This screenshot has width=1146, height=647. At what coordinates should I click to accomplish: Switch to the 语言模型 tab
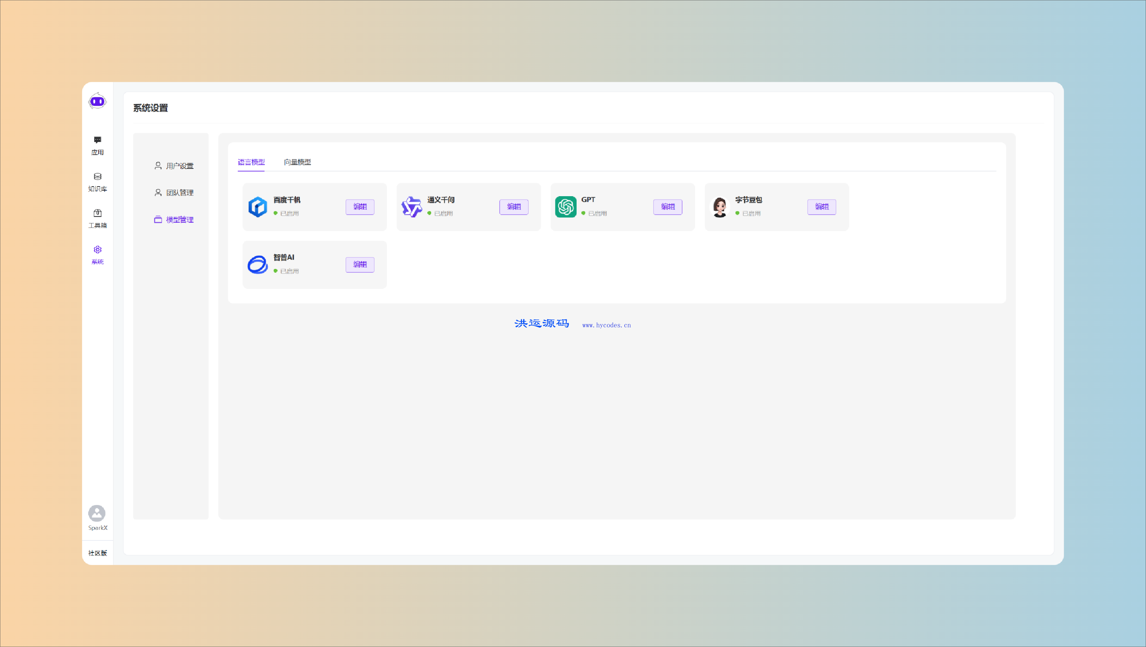[251, 162]
